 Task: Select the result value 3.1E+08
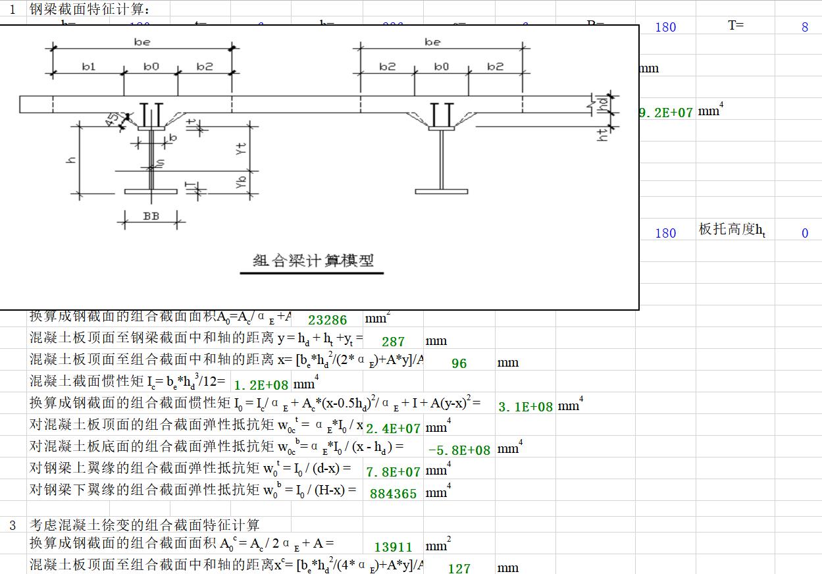click(x=526, y=407)
